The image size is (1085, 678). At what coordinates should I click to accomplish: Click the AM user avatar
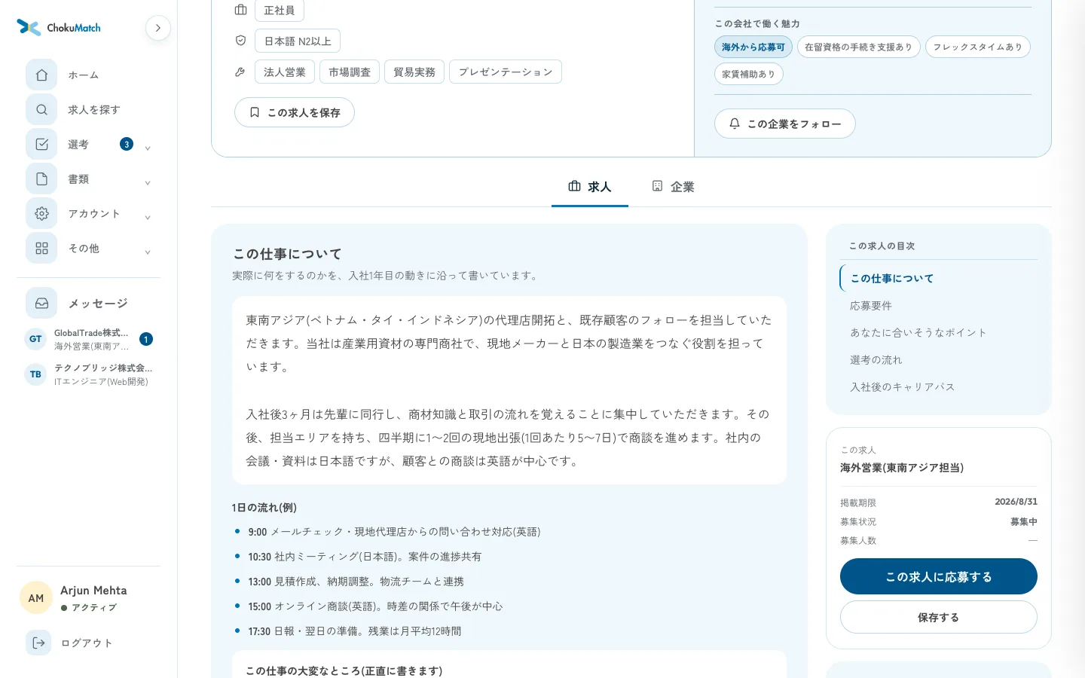tap(36, 598)
